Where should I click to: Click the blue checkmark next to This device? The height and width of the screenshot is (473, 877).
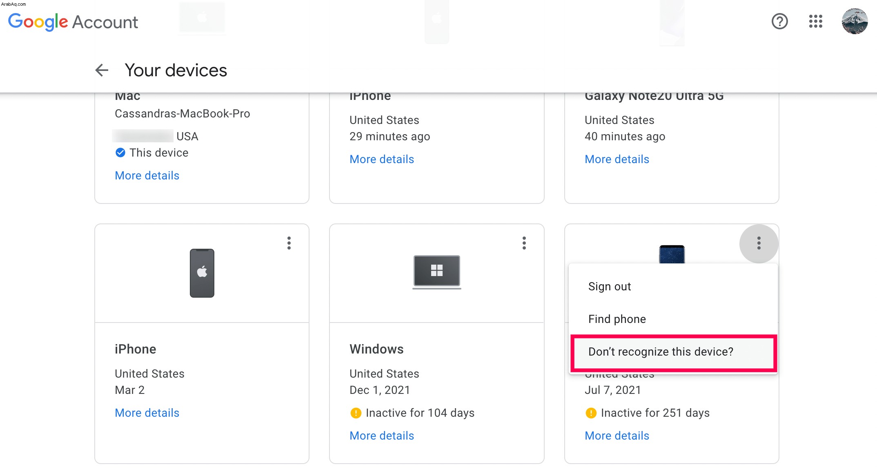click(120, 153)
